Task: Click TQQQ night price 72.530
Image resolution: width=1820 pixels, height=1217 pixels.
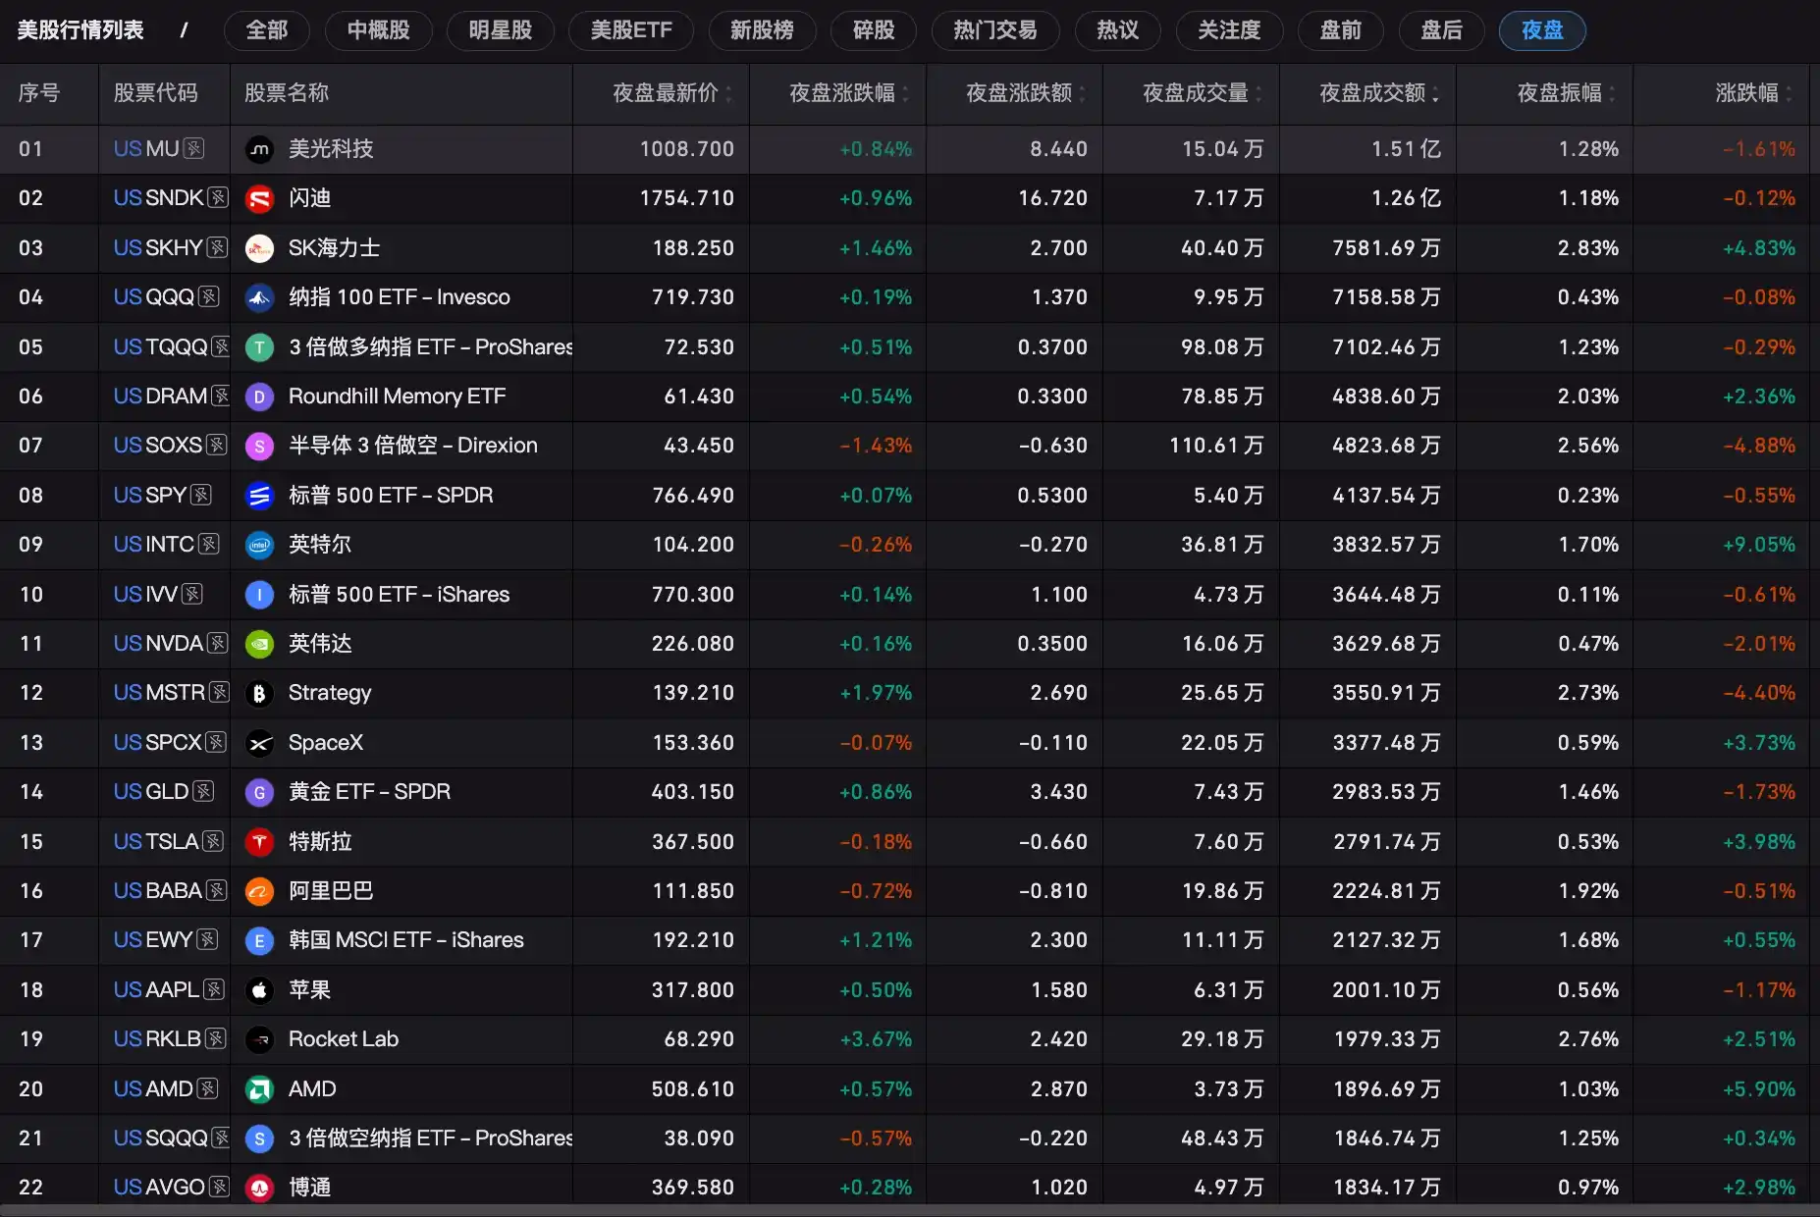Action: tap(699, 347)
